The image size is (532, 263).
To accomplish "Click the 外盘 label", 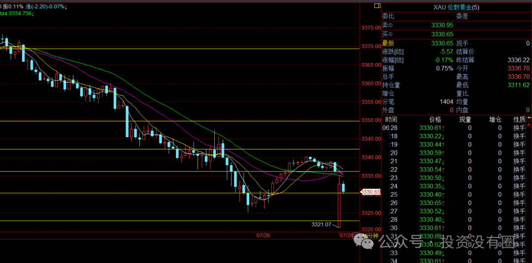I will (389, 110).
